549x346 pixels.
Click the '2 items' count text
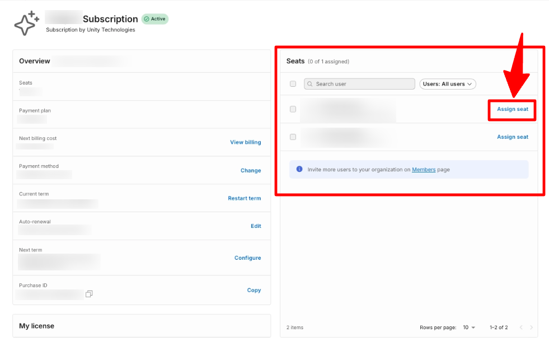click(x=295, y=328)
